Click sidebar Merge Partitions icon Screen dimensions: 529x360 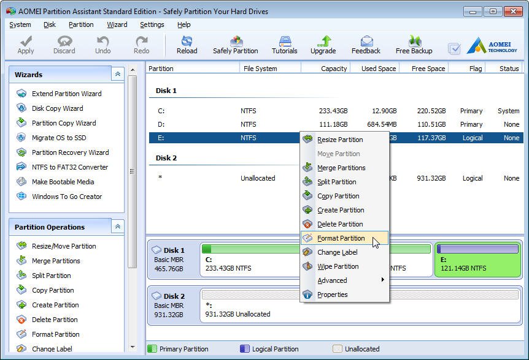tap(21, 260)
